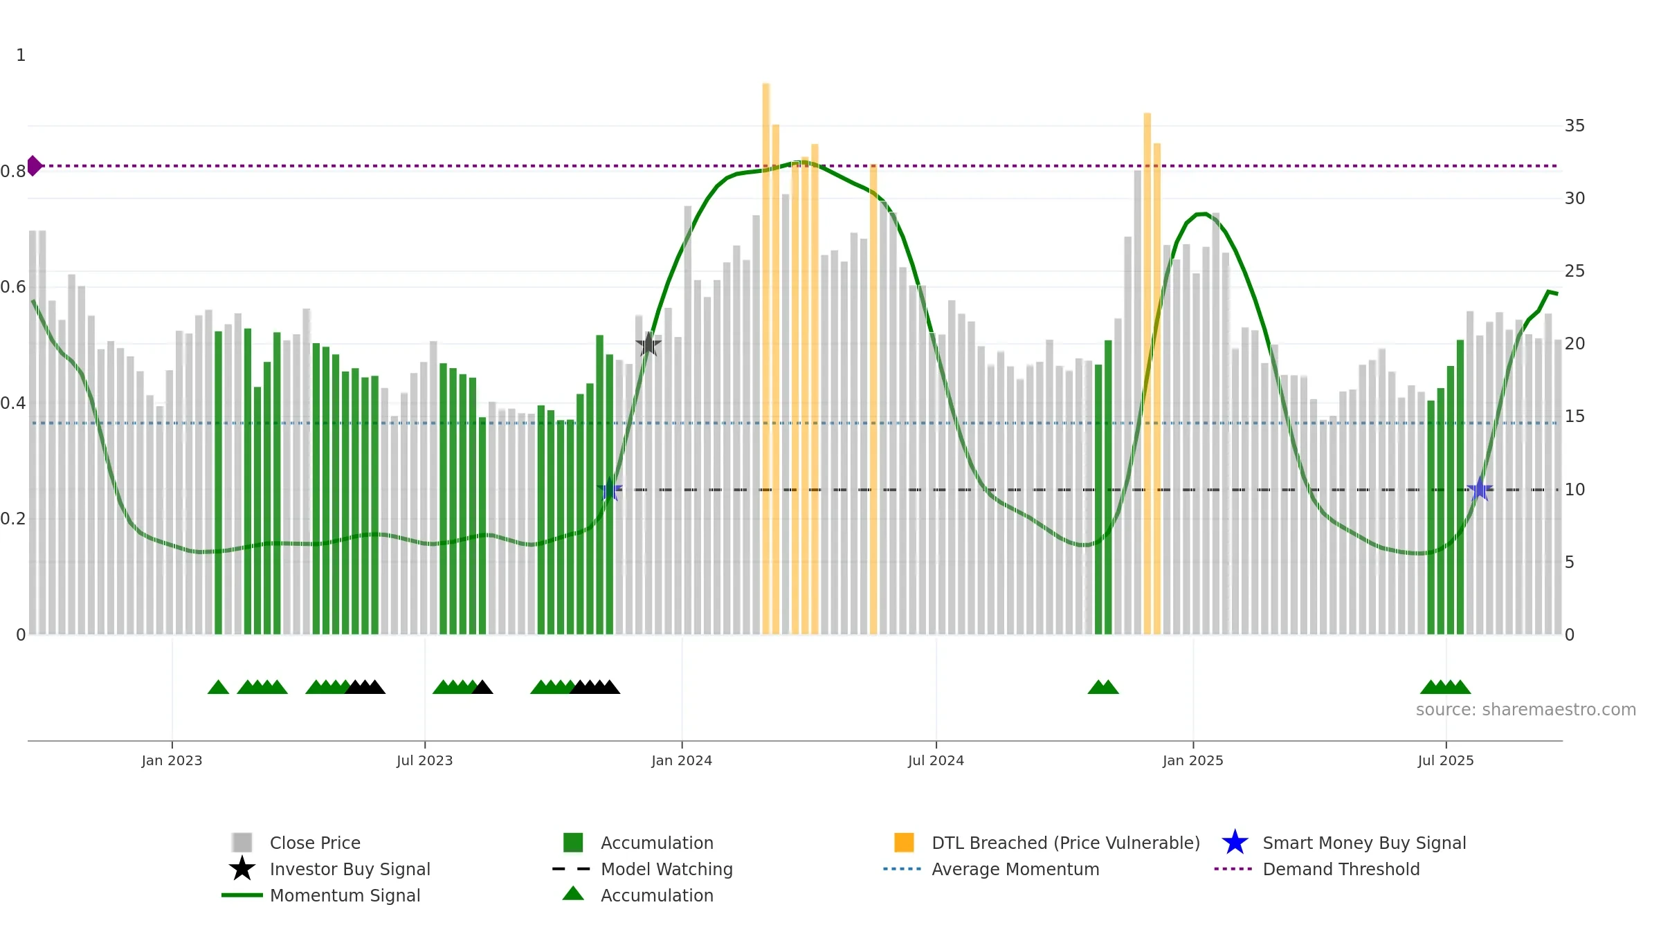The image size is (1661, 934).
Task: Click the green accumulation triangles near Oct 2024
Action: coord(1103,687)
